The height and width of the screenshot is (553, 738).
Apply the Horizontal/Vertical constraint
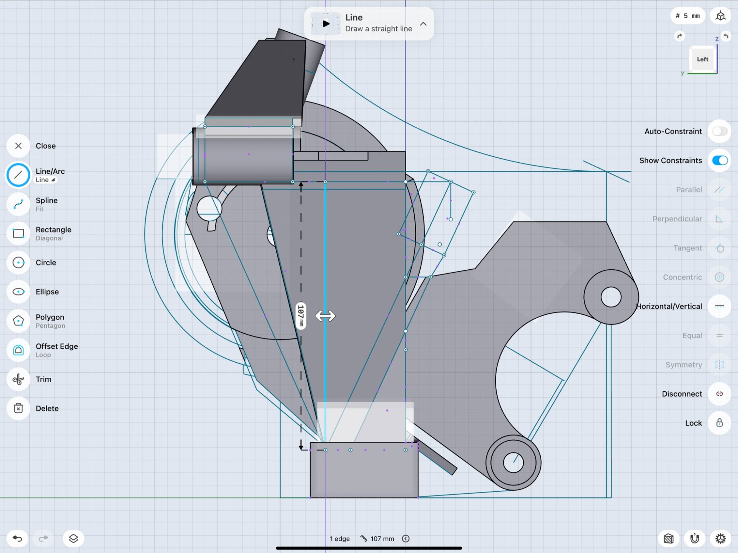[x=719, y=306]
